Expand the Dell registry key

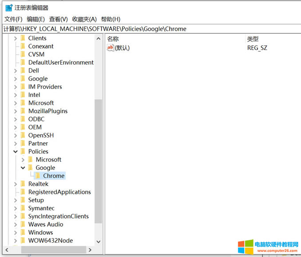coord(16,71)
